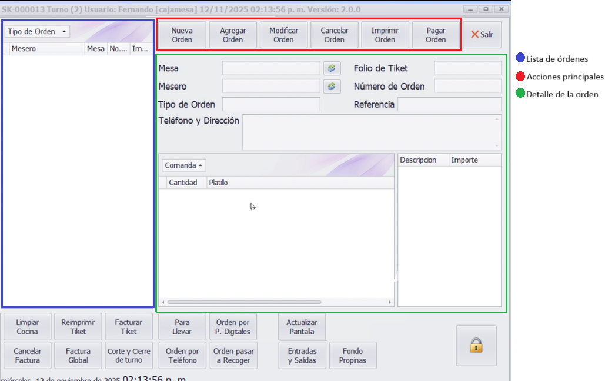Select the Modificar Orden button

click(283, 35)
